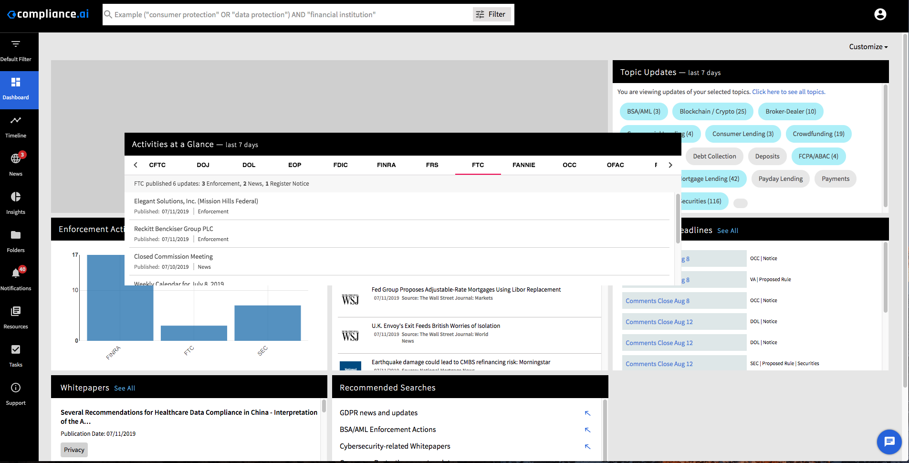Open arrow for GDPR news and updates
This screenshot has height=463, width=909.
(x=587, y=413)
